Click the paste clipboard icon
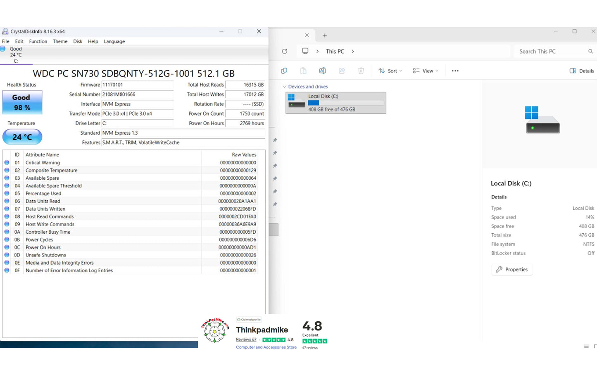 point(303,71)
